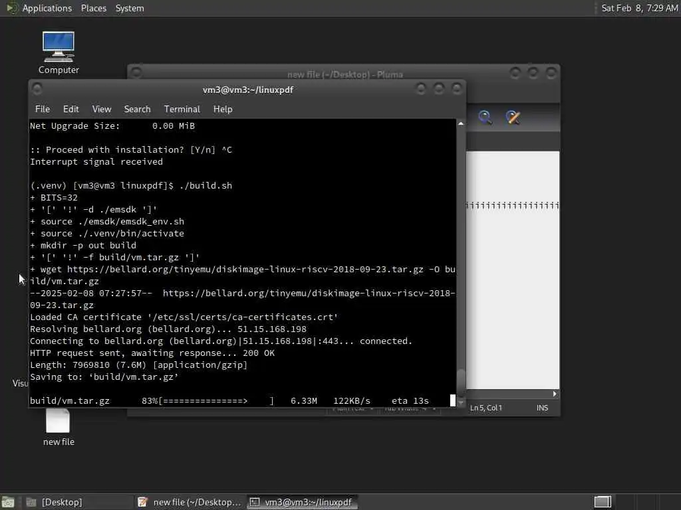Click the Pluma window menu button at title bar left

tap(136, 73)
